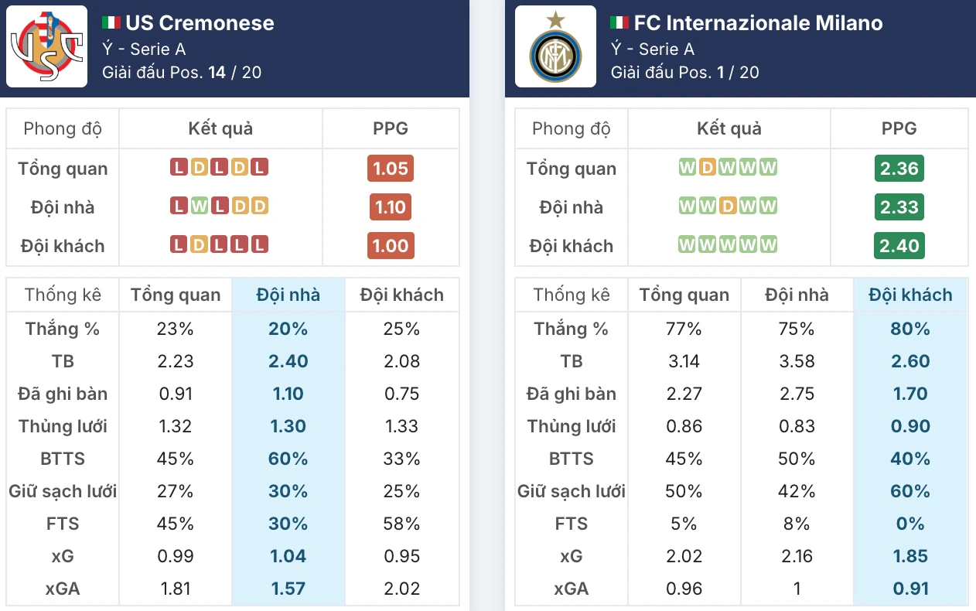Expand the Phong độ section for Cremonese
Viewport: 976px width, 611px height.
click(62, 128)
